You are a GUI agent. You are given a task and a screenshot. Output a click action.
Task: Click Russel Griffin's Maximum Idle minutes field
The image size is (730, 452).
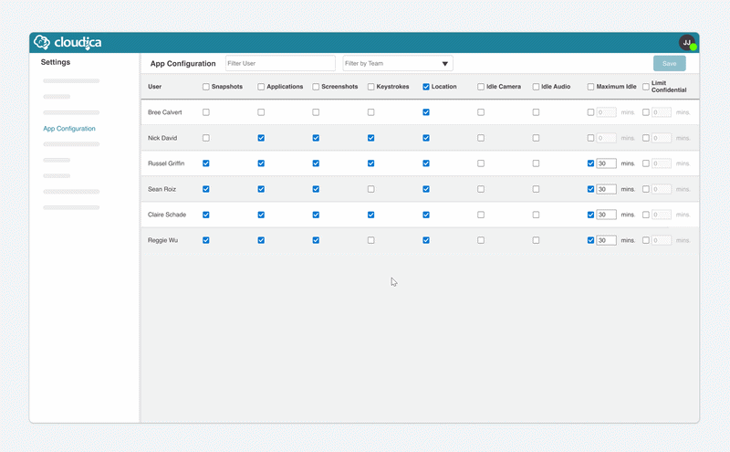[x=607, y=163]
